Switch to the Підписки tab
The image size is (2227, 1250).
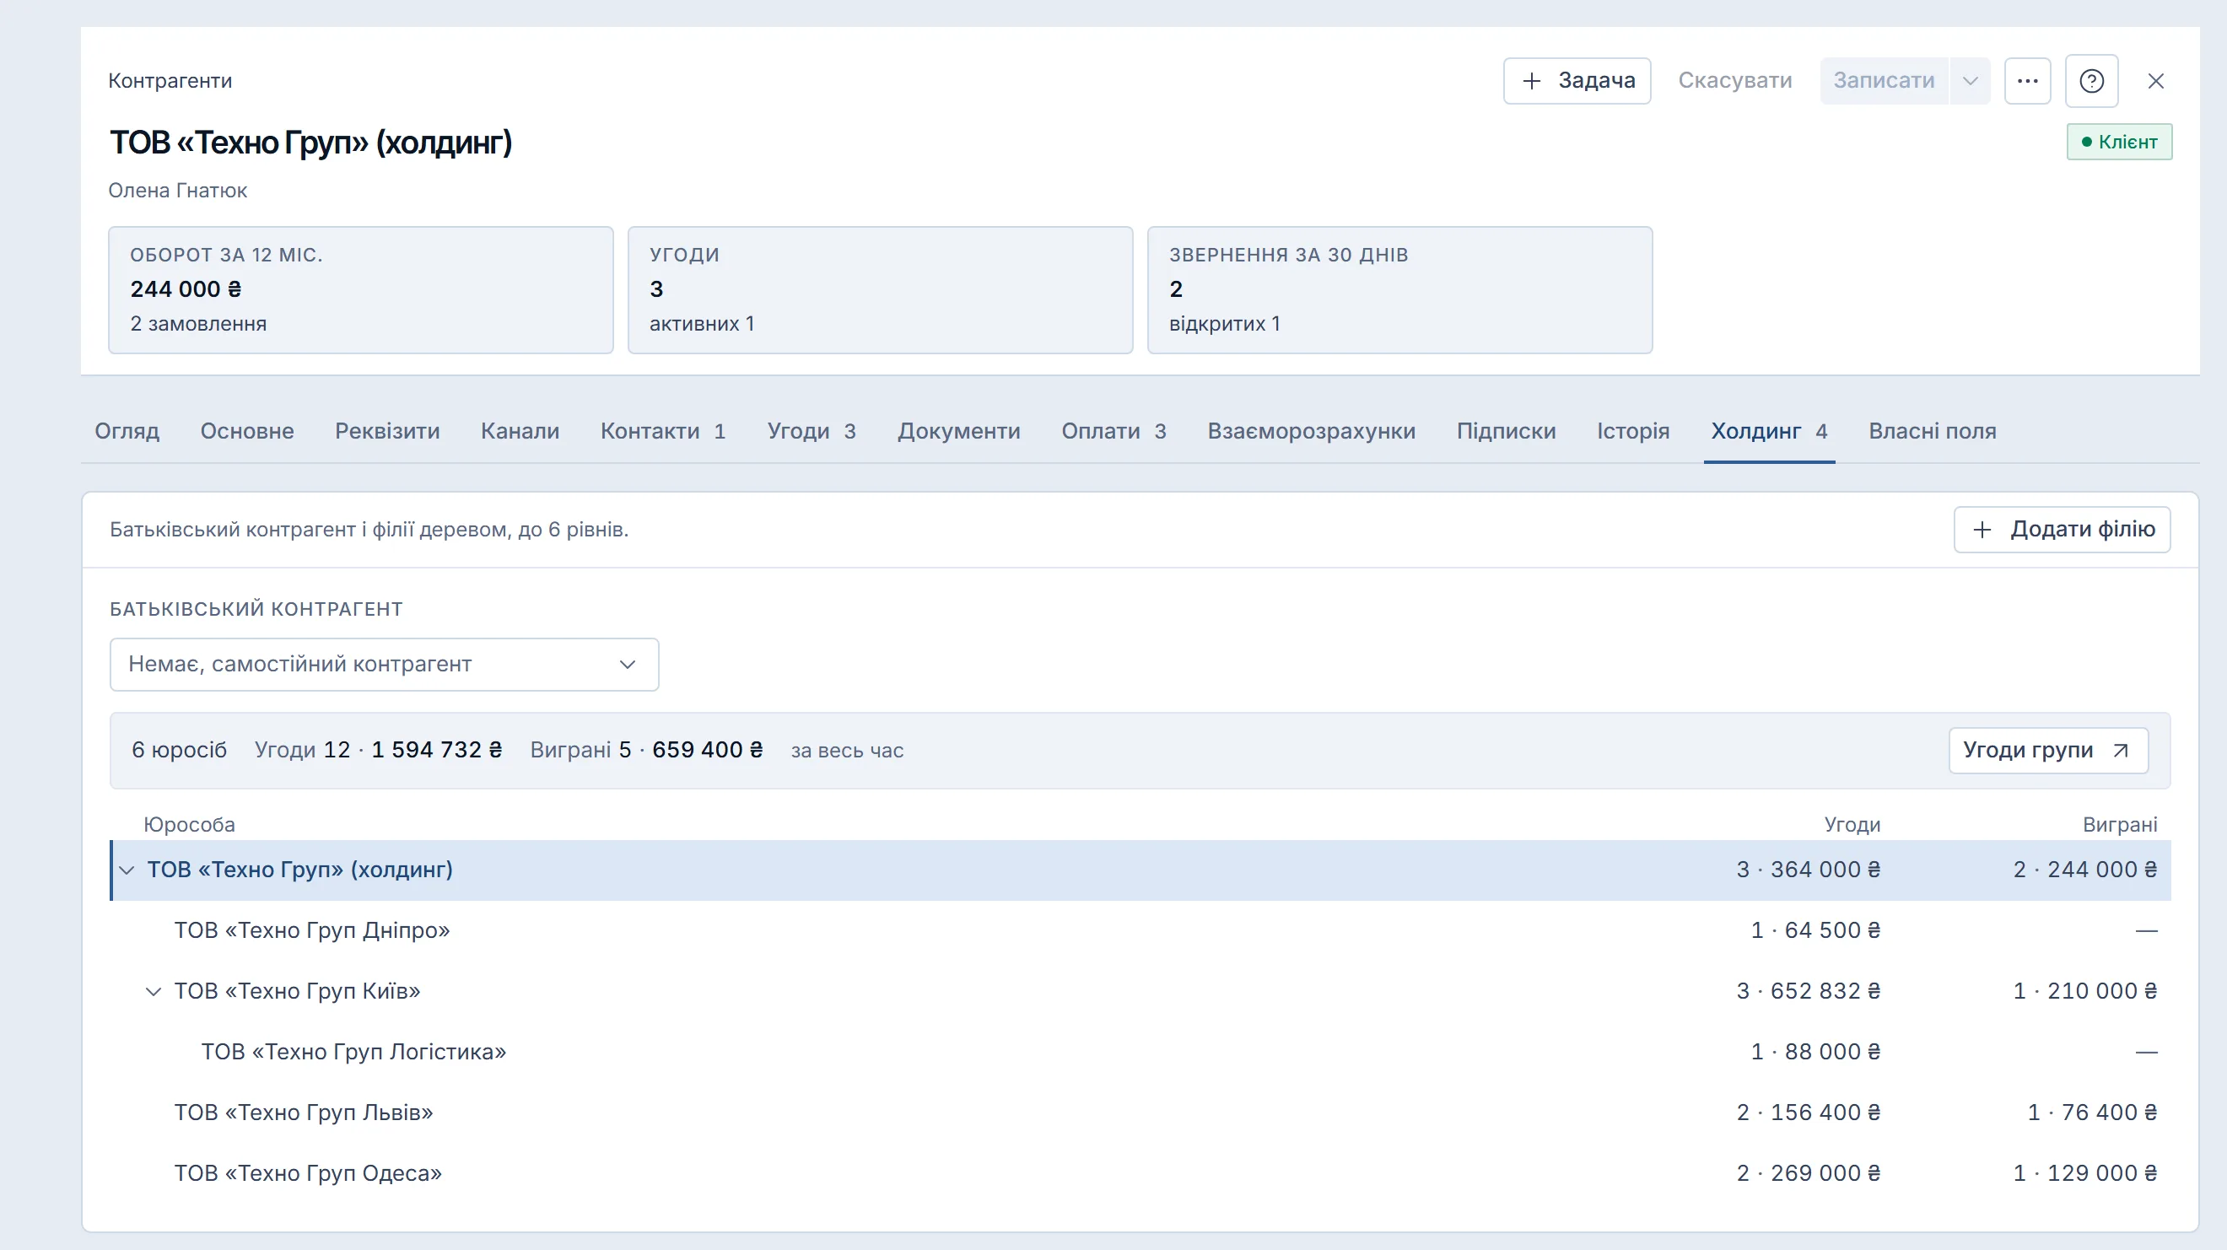[1506, 430]
